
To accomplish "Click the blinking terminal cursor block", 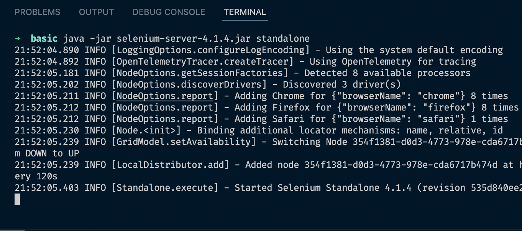I will coord(17,199).
